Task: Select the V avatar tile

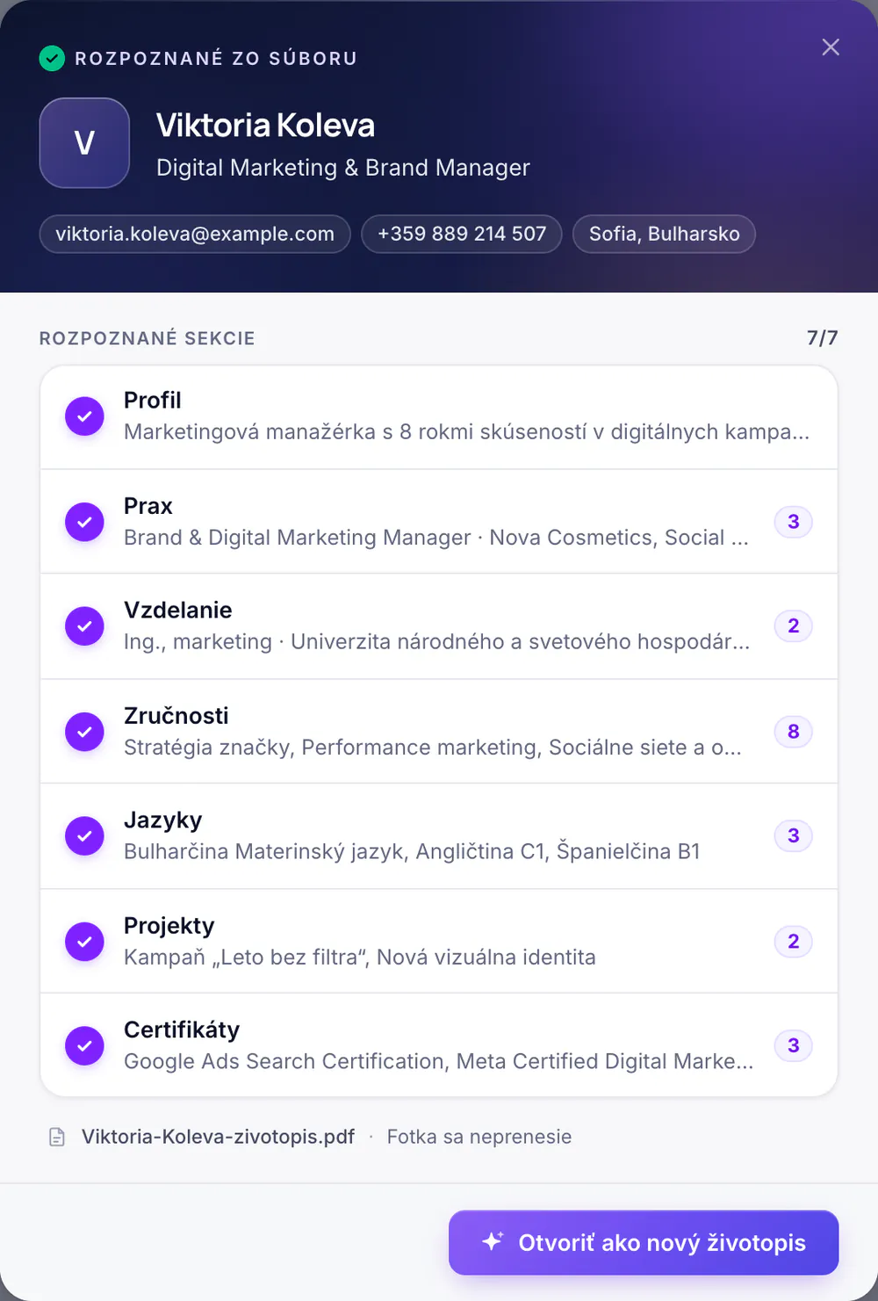Action: (84, 143)
